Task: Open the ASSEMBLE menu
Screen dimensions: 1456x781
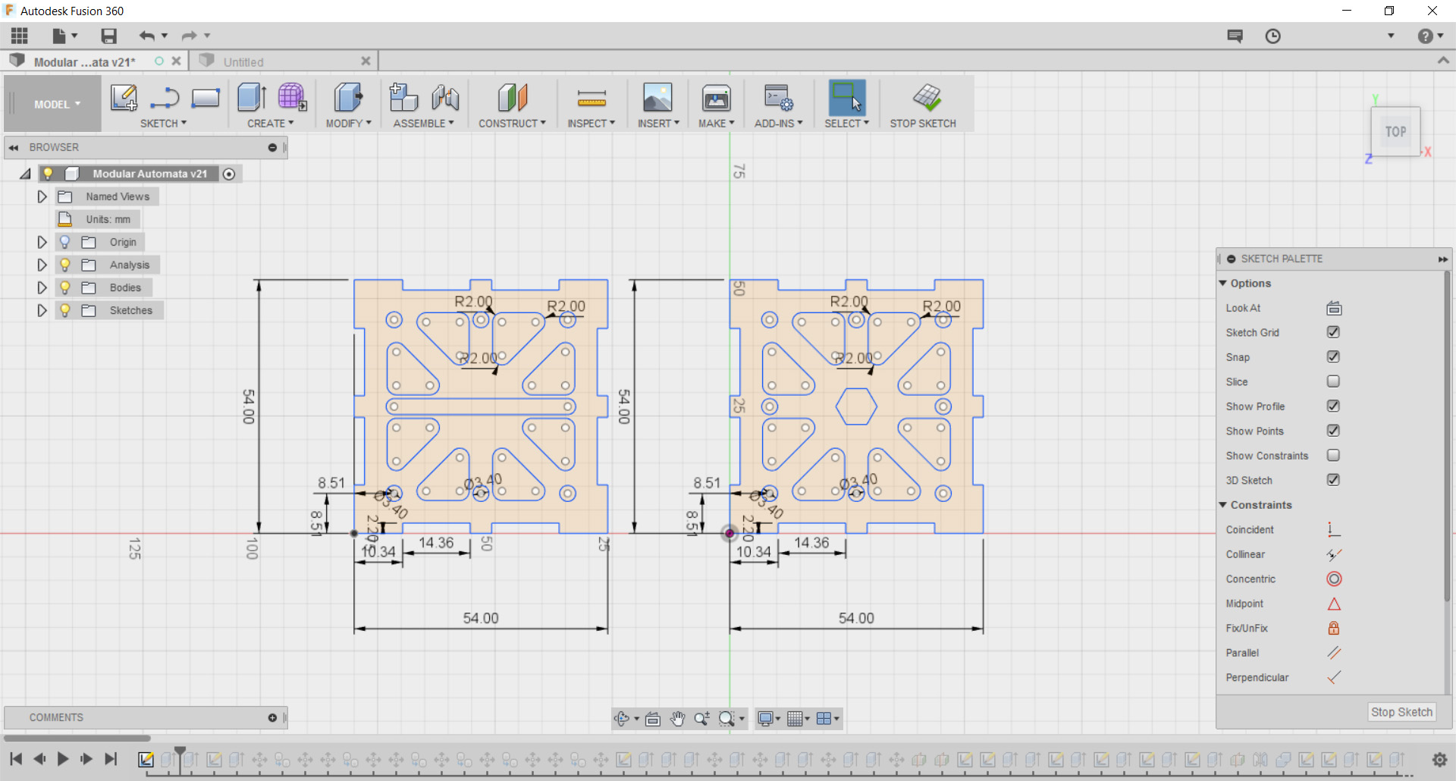Action: (x=423, y=123)
